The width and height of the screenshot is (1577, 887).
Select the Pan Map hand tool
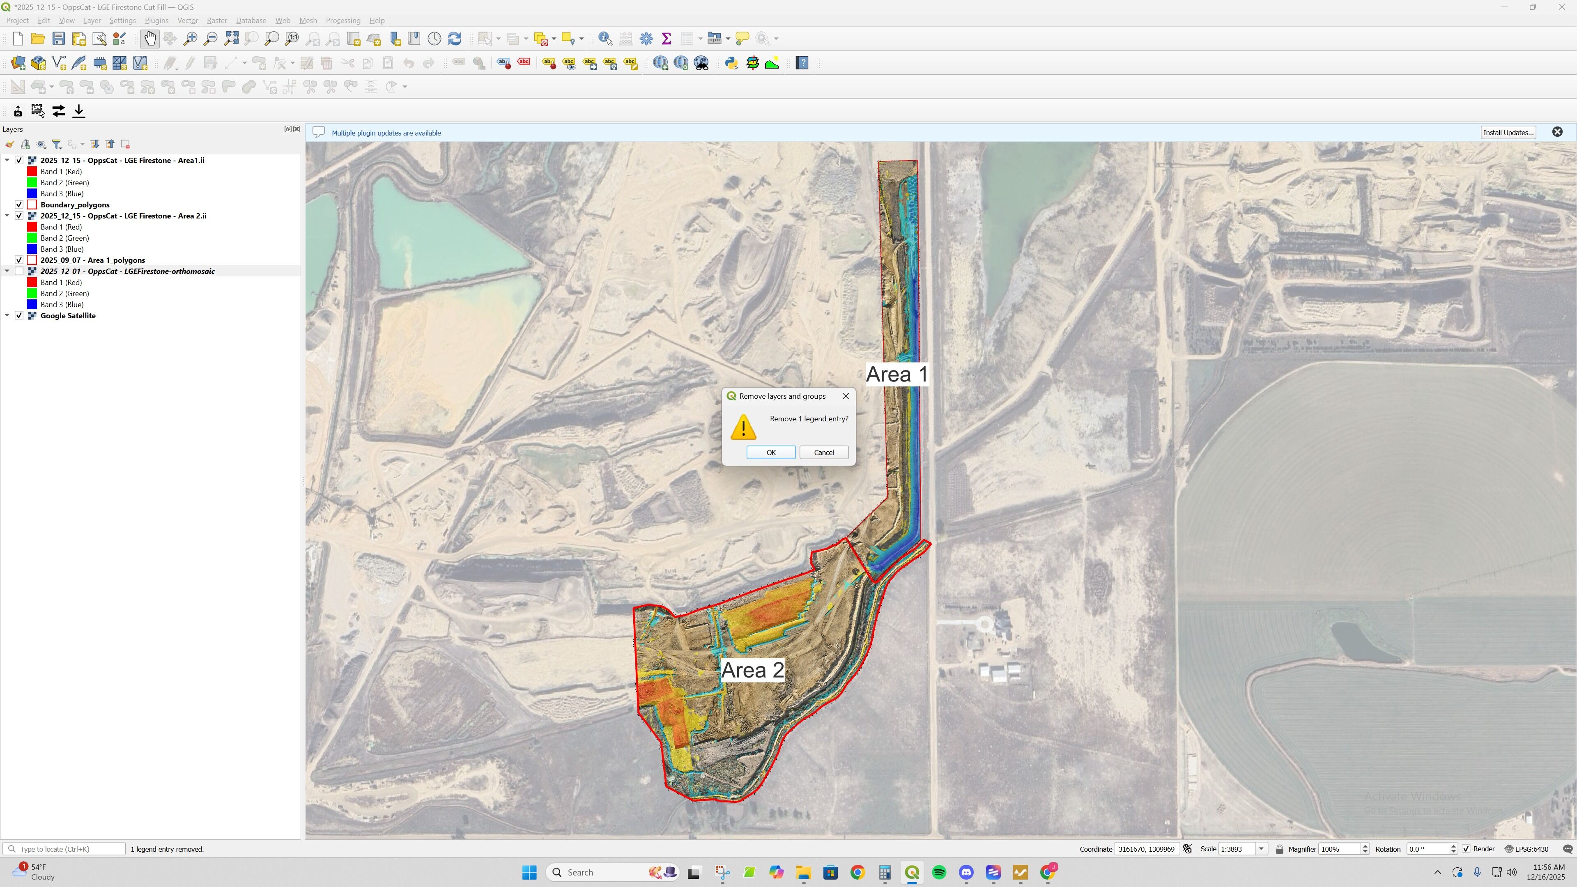click(149, 39)
